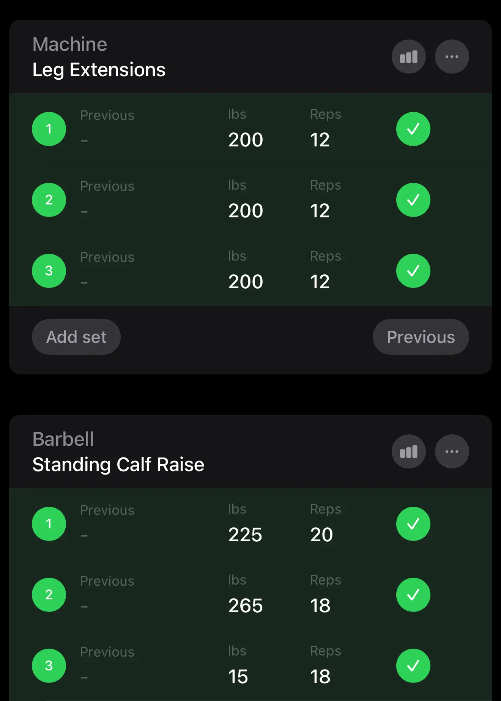The image size is (501, 701).
Task: Open more options menu for Standing Calf Raise
Action: tap(452, 451)
